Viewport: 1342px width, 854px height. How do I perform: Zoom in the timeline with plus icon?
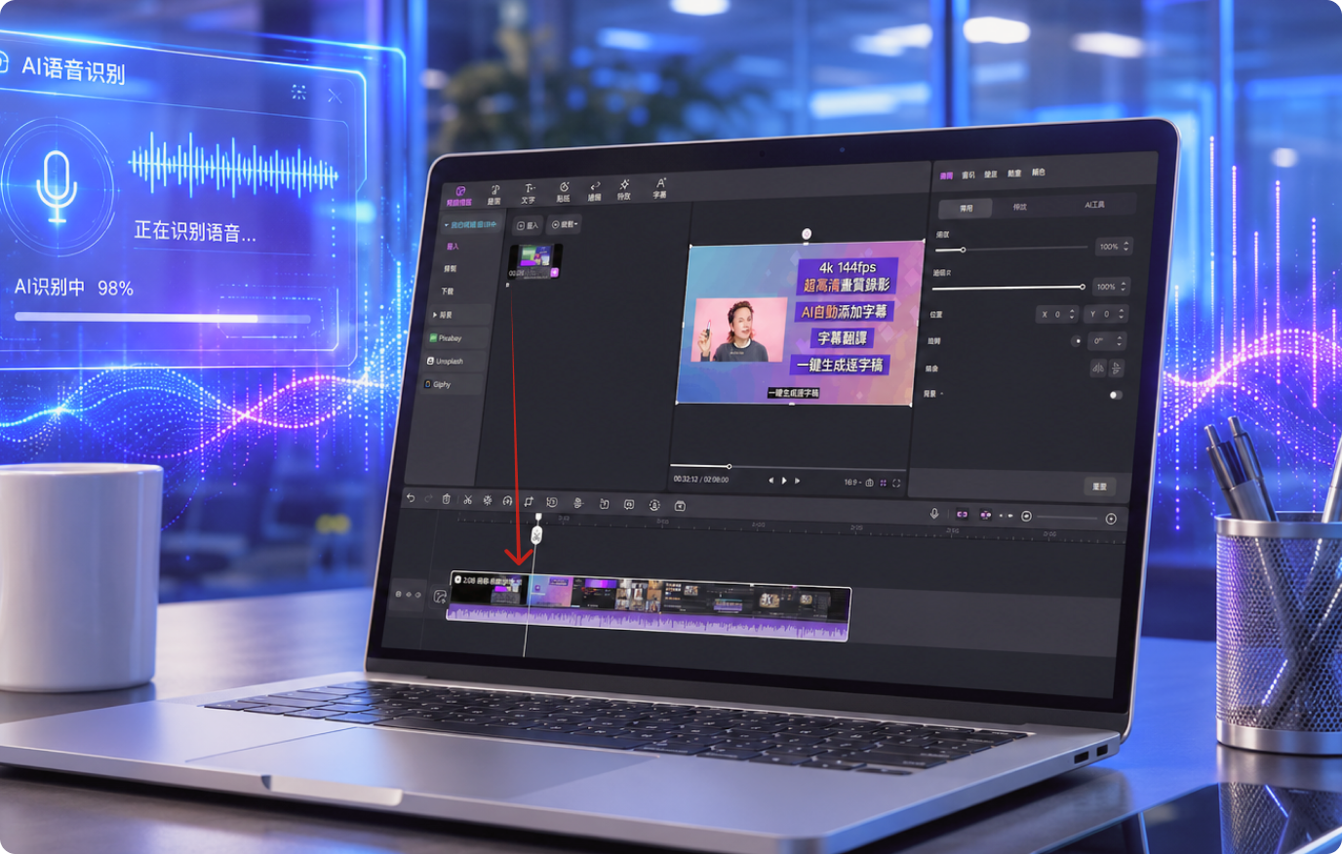tap(1111, 519)
